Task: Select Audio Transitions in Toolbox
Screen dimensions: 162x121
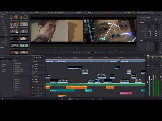Action: [x=5, y=61]
